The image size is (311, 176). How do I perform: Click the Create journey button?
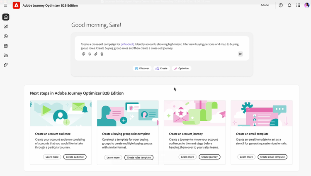point(209,157)
